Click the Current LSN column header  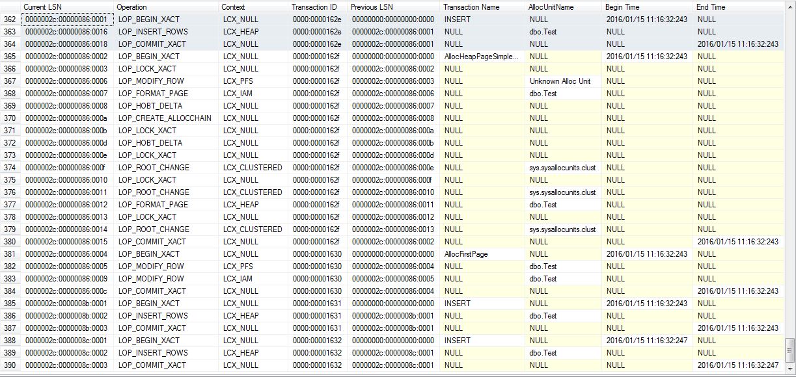tap(39, 7)
